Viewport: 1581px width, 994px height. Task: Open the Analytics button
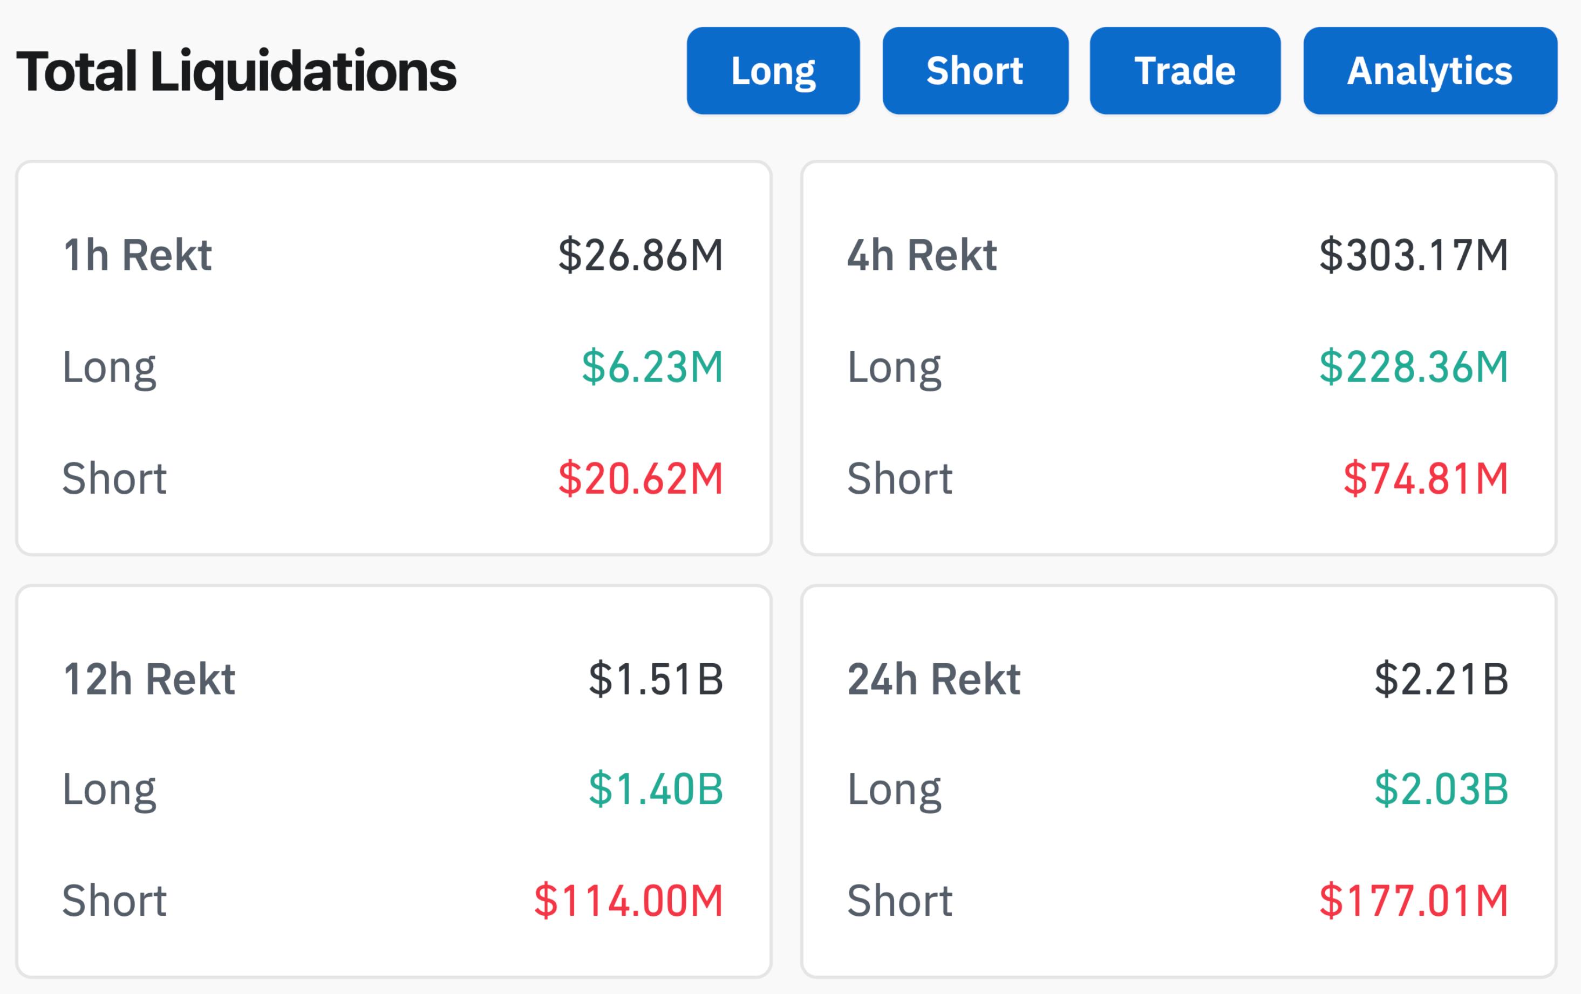coord(1429,71)
